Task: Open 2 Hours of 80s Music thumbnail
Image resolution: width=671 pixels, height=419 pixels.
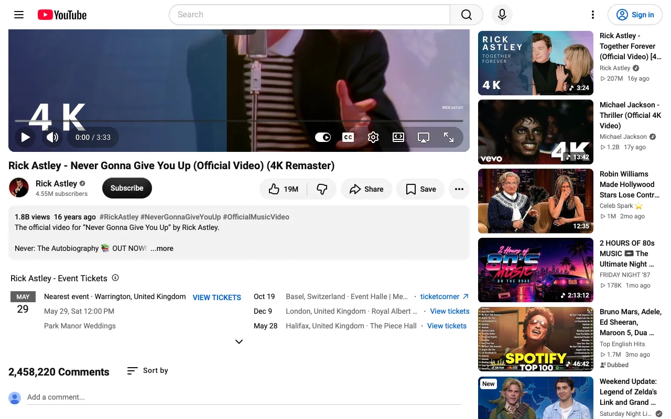Action: 536,270
